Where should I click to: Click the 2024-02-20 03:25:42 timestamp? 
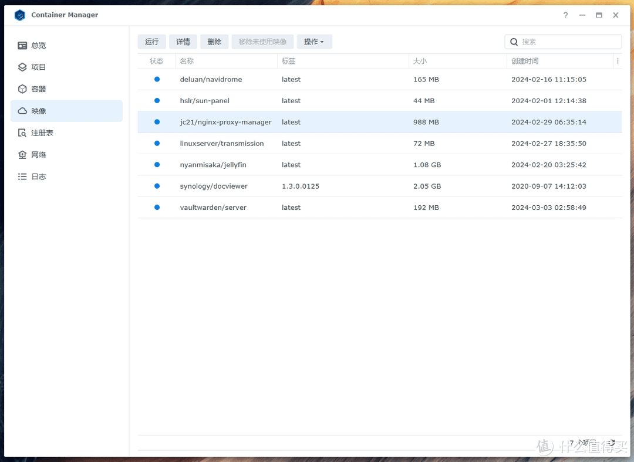549,165
